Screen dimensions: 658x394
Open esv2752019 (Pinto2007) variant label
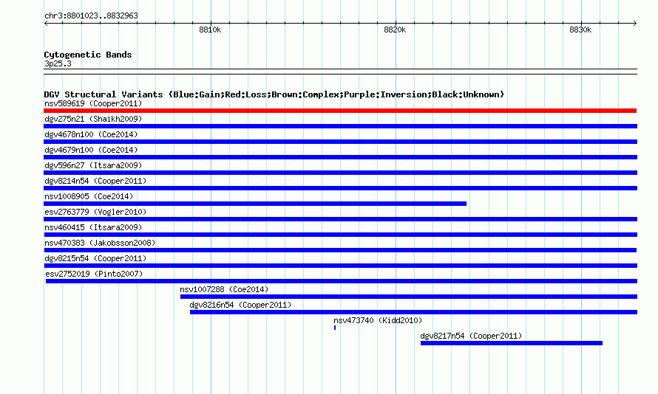tap(94, 274)
